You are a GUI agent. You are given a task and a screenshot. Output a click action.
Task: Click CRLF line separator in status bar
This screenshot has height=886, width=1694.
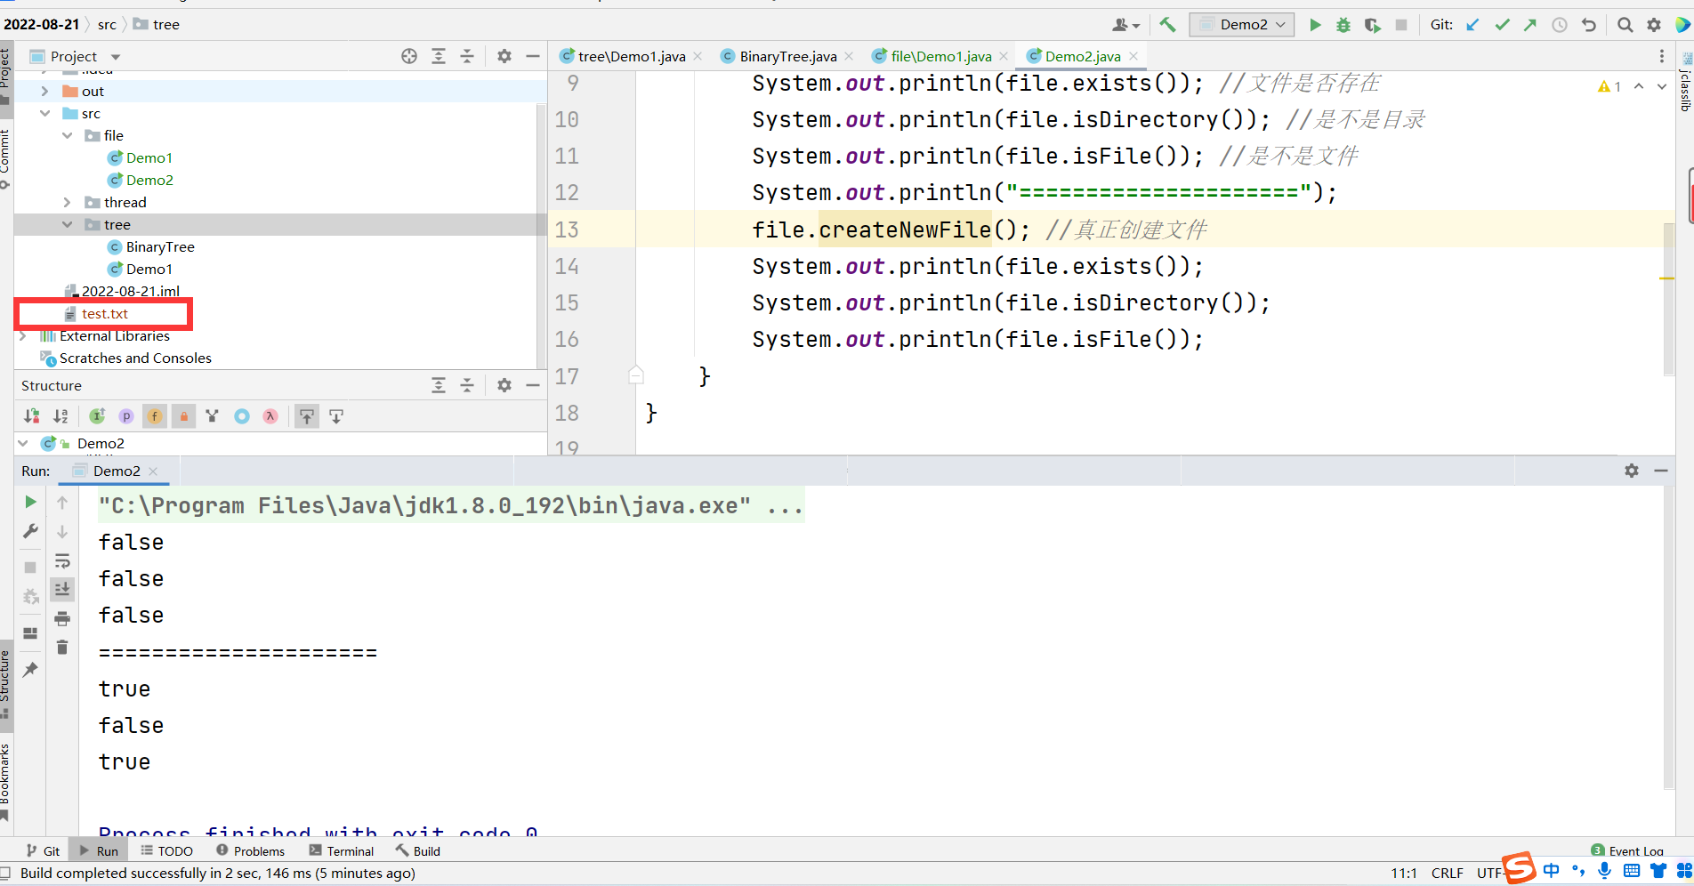pos(1448,874)
